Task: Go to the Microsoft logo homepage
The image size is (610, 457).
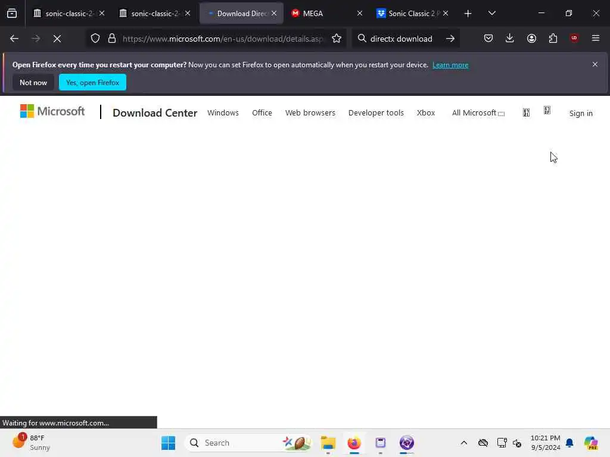Action: (x=52, y=111)
